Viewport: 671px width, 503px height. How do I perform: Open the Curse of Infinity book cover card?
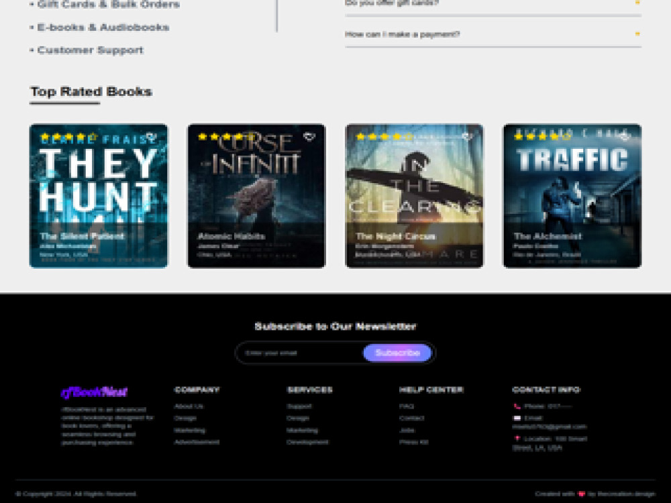(x=257, y=196)
